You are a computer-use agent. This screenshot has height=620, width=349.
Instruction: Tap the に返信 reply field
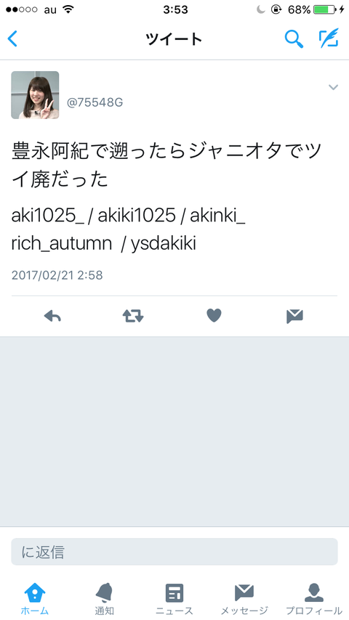(x=174, y=552)
